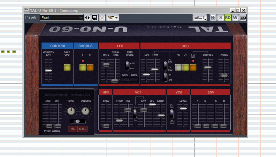Toggle the DCO SUB wave orange button
This screenshot has width=276, height=157.
pos(193,67)
